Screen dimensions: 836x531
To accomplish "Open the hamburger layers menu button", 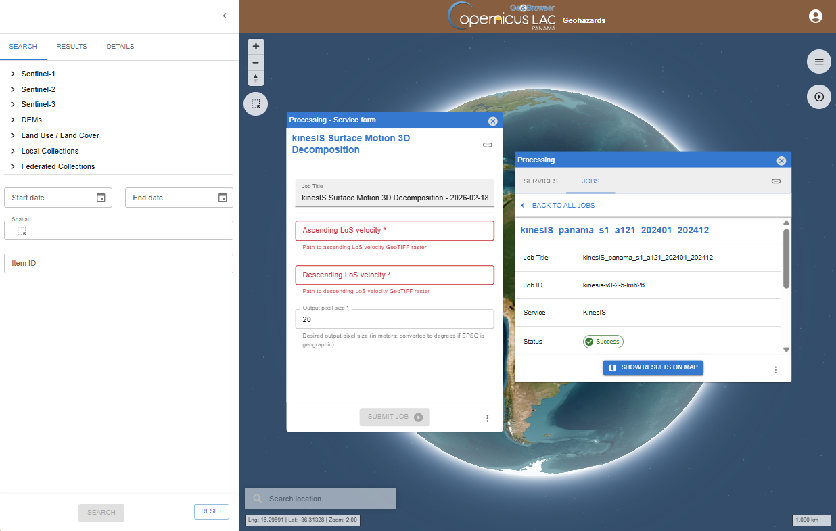I will pos(818,62).
